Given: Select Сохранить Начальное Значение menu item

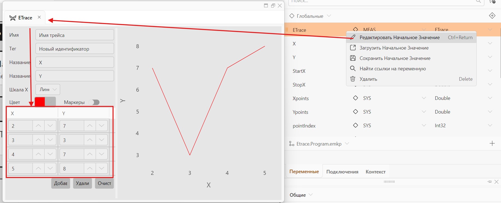Looking at the screenshot, I should [411, 58].
